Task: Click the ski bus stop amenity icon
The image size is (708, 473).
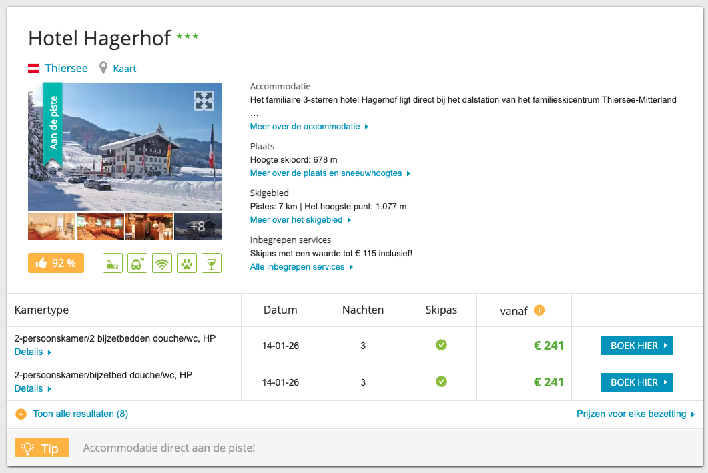Action: coord(137,263)
